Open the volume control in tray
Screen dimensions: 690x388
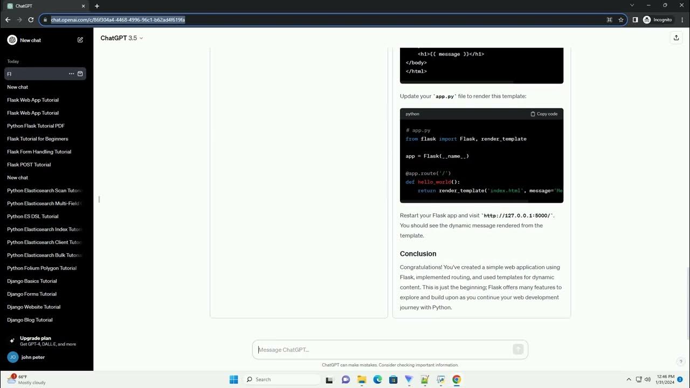(x=647, y=379)
